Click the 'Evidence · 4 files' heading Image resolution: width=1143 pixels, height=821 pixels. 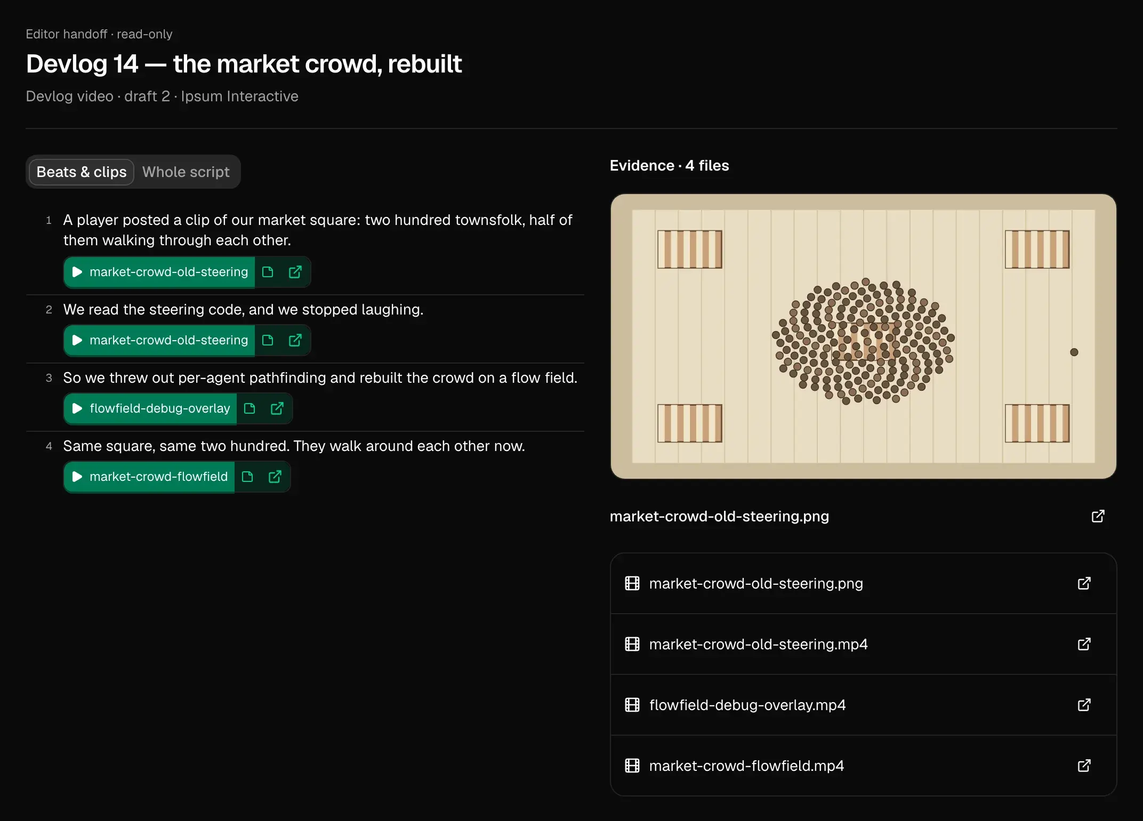click(669, 165)
